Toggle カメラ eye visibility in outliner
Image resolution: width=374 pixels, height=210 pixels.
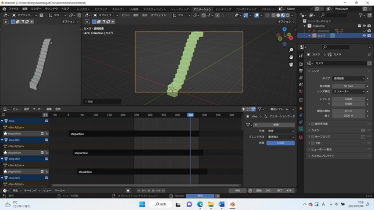[364, 35]
